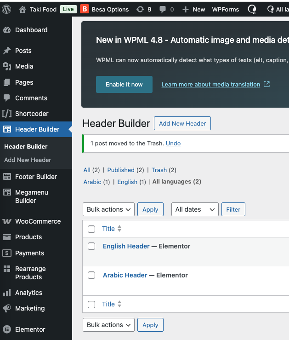
Task: Click the plus icon beside New
Action: coord(186,9)
